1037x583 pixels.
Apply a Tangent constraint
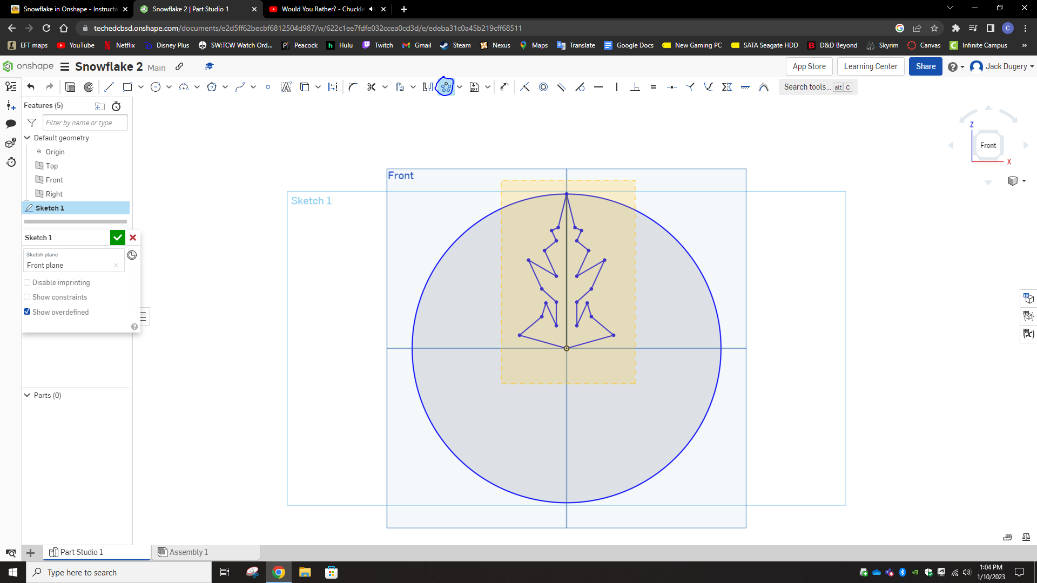tap(581, 86)
